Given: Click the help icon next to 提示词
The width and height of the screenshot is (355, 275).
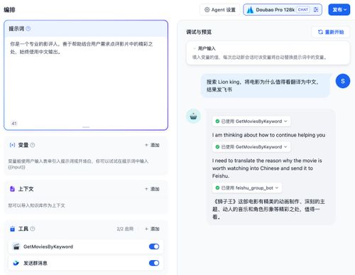Looking at the screenshot, I should [28, 28].
